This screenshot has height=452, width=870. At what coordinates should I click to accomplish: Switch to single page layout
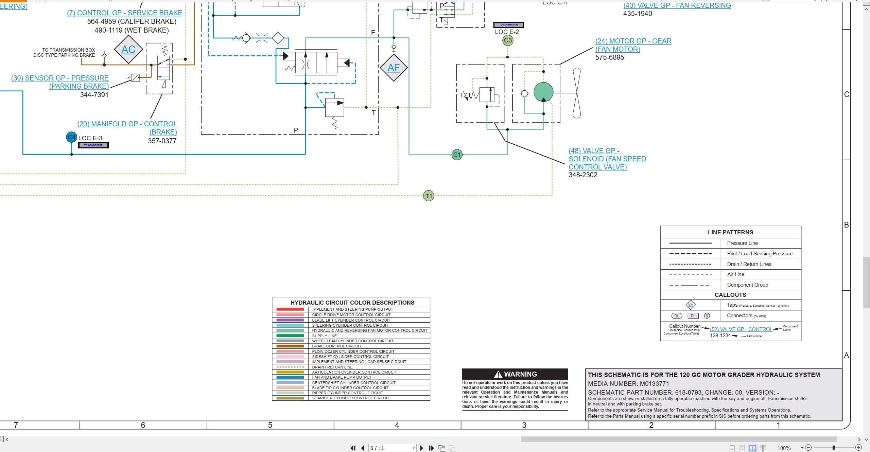[732, 448]
